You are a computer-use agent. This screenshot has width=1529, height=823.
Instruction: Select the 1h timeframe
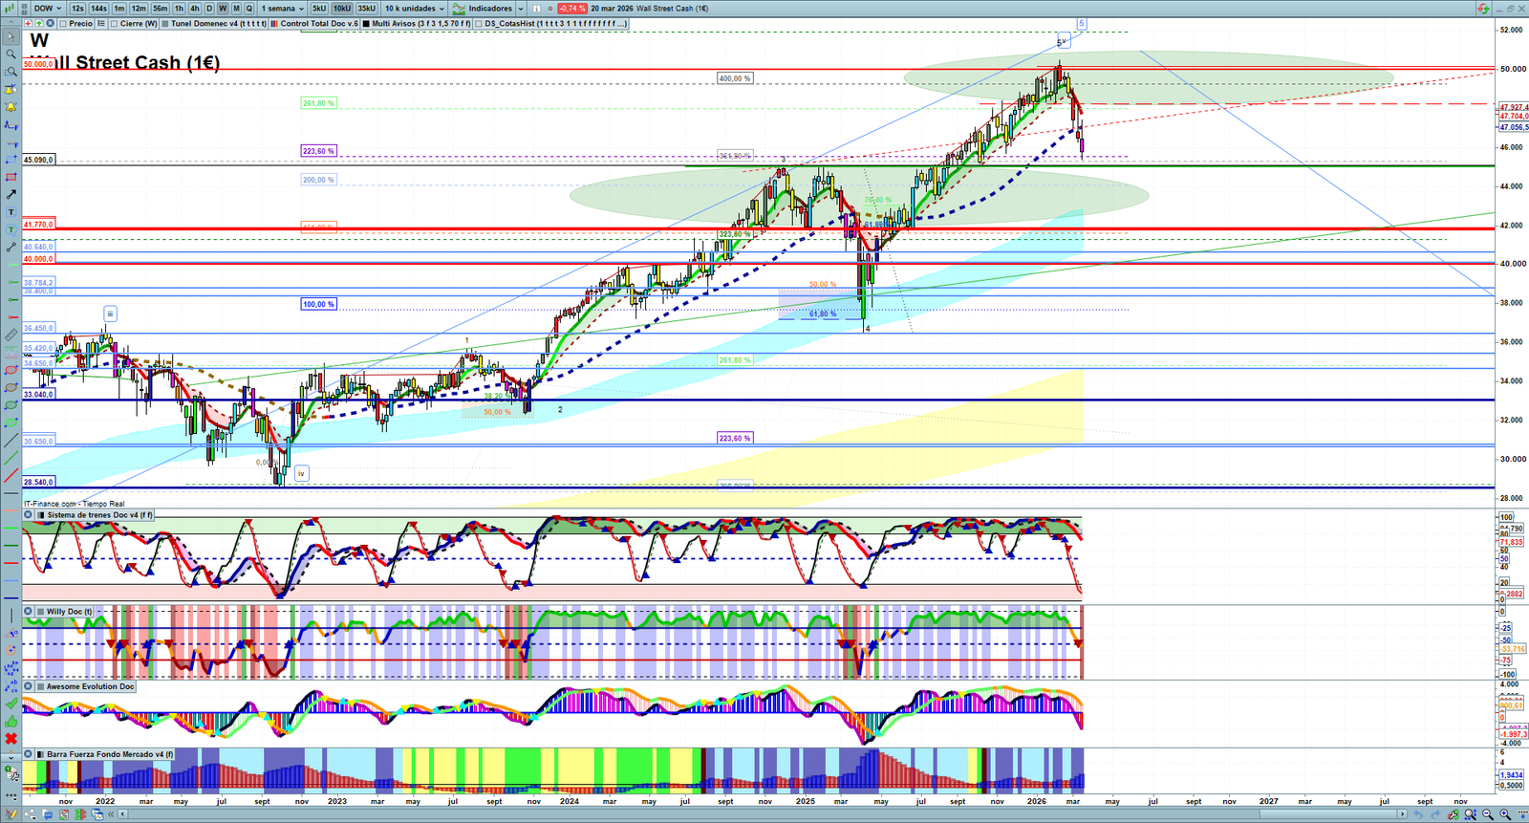179,8
